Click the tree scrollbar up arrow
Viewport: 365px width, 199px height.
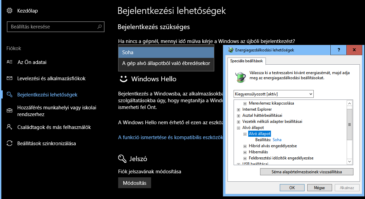click(349, 103)
